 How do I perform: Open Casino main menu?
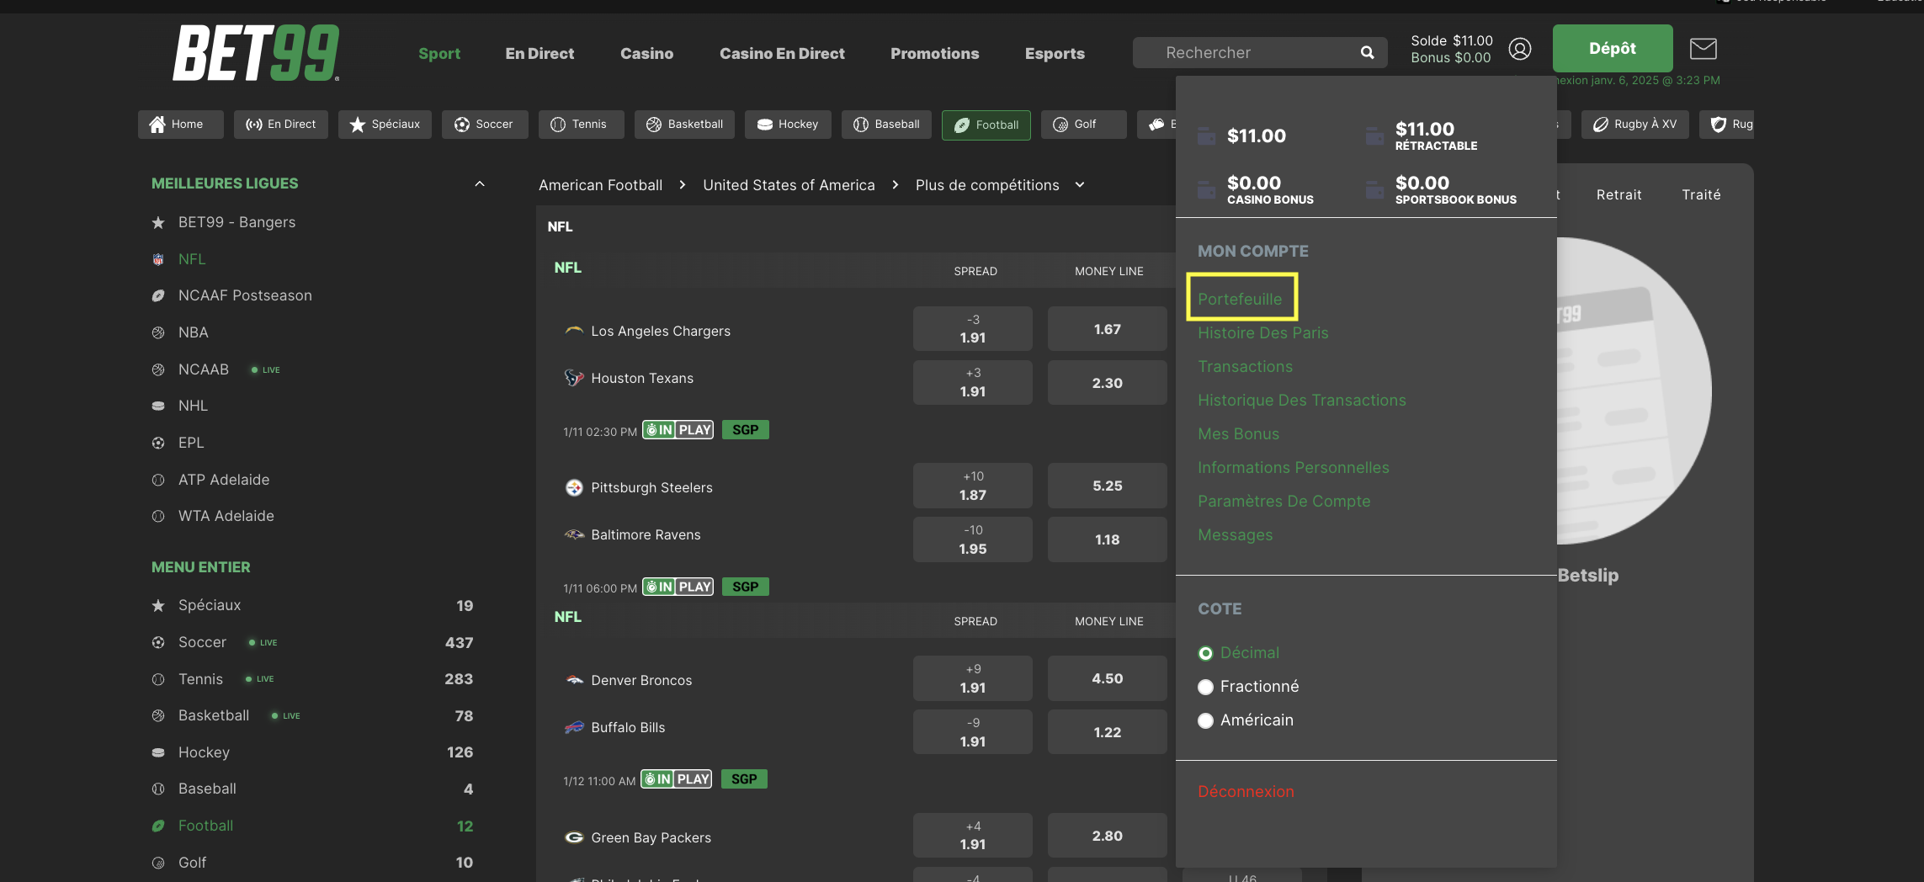pyautogui.click(x=646, y=53)
